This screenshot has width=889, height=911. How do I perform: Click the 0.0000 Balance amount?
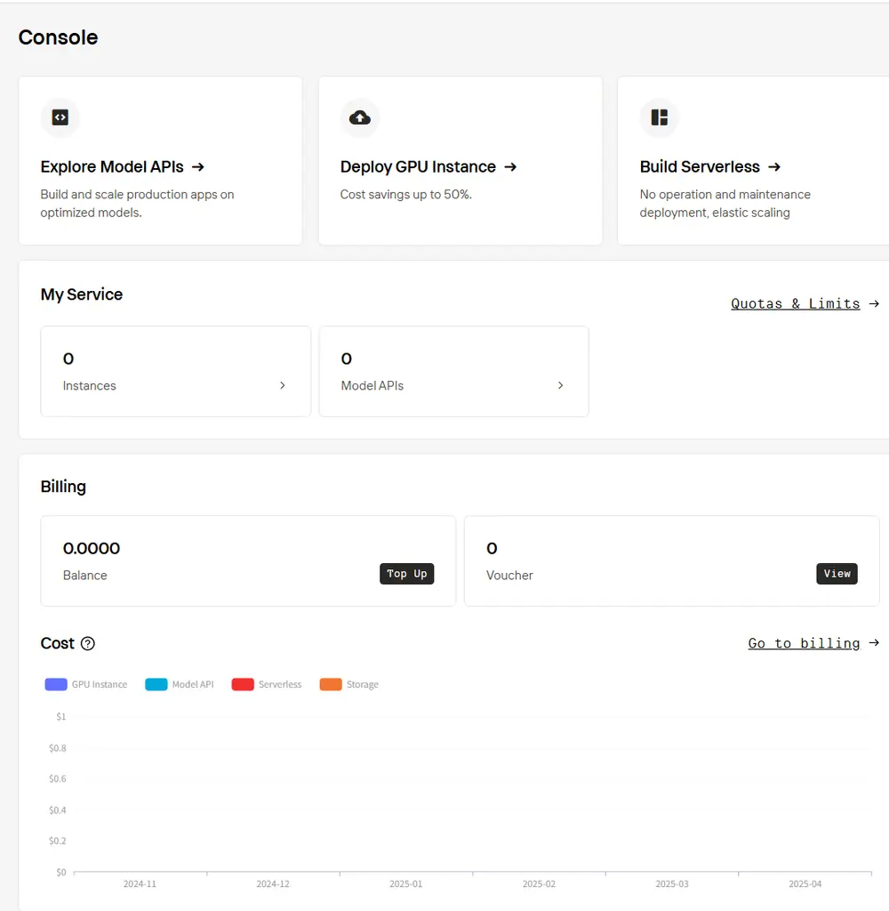[x=92, y=549]
